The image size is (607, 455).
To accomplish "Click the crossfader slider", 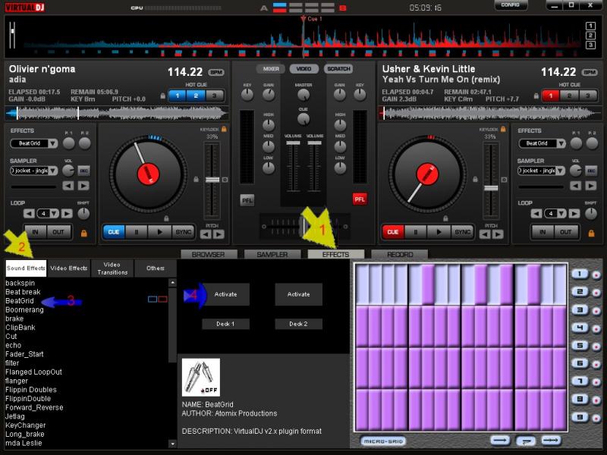I will pyautogui.click(x=303, y=225).
